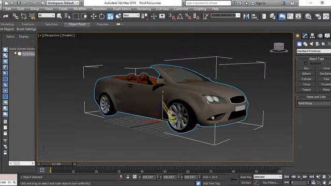Open the Rendering menu
Viewport: 331px width, 186px height.
coord(144,9)
